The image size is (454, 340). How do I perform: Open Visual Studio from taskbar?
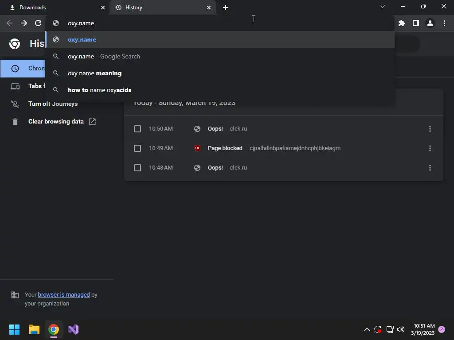73,329
